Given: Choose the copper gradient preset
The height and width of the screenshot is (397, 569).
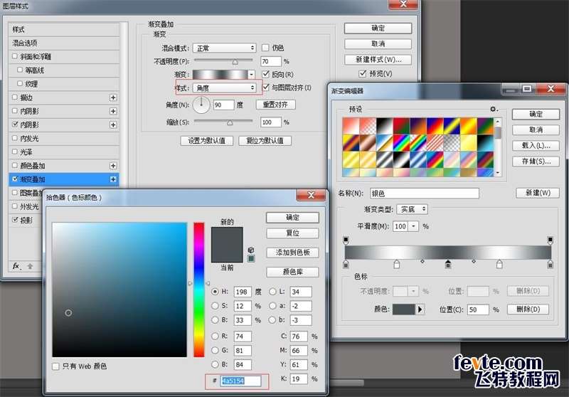Looking at the screenshot, I should click(368, 142).
